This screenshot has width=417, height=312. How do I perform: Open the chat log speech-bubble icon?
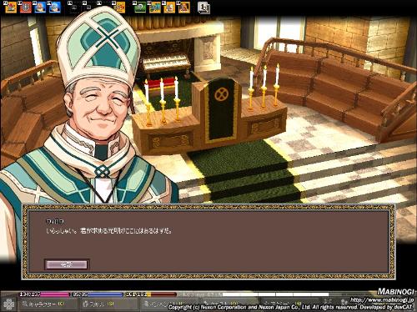[203, 8]
